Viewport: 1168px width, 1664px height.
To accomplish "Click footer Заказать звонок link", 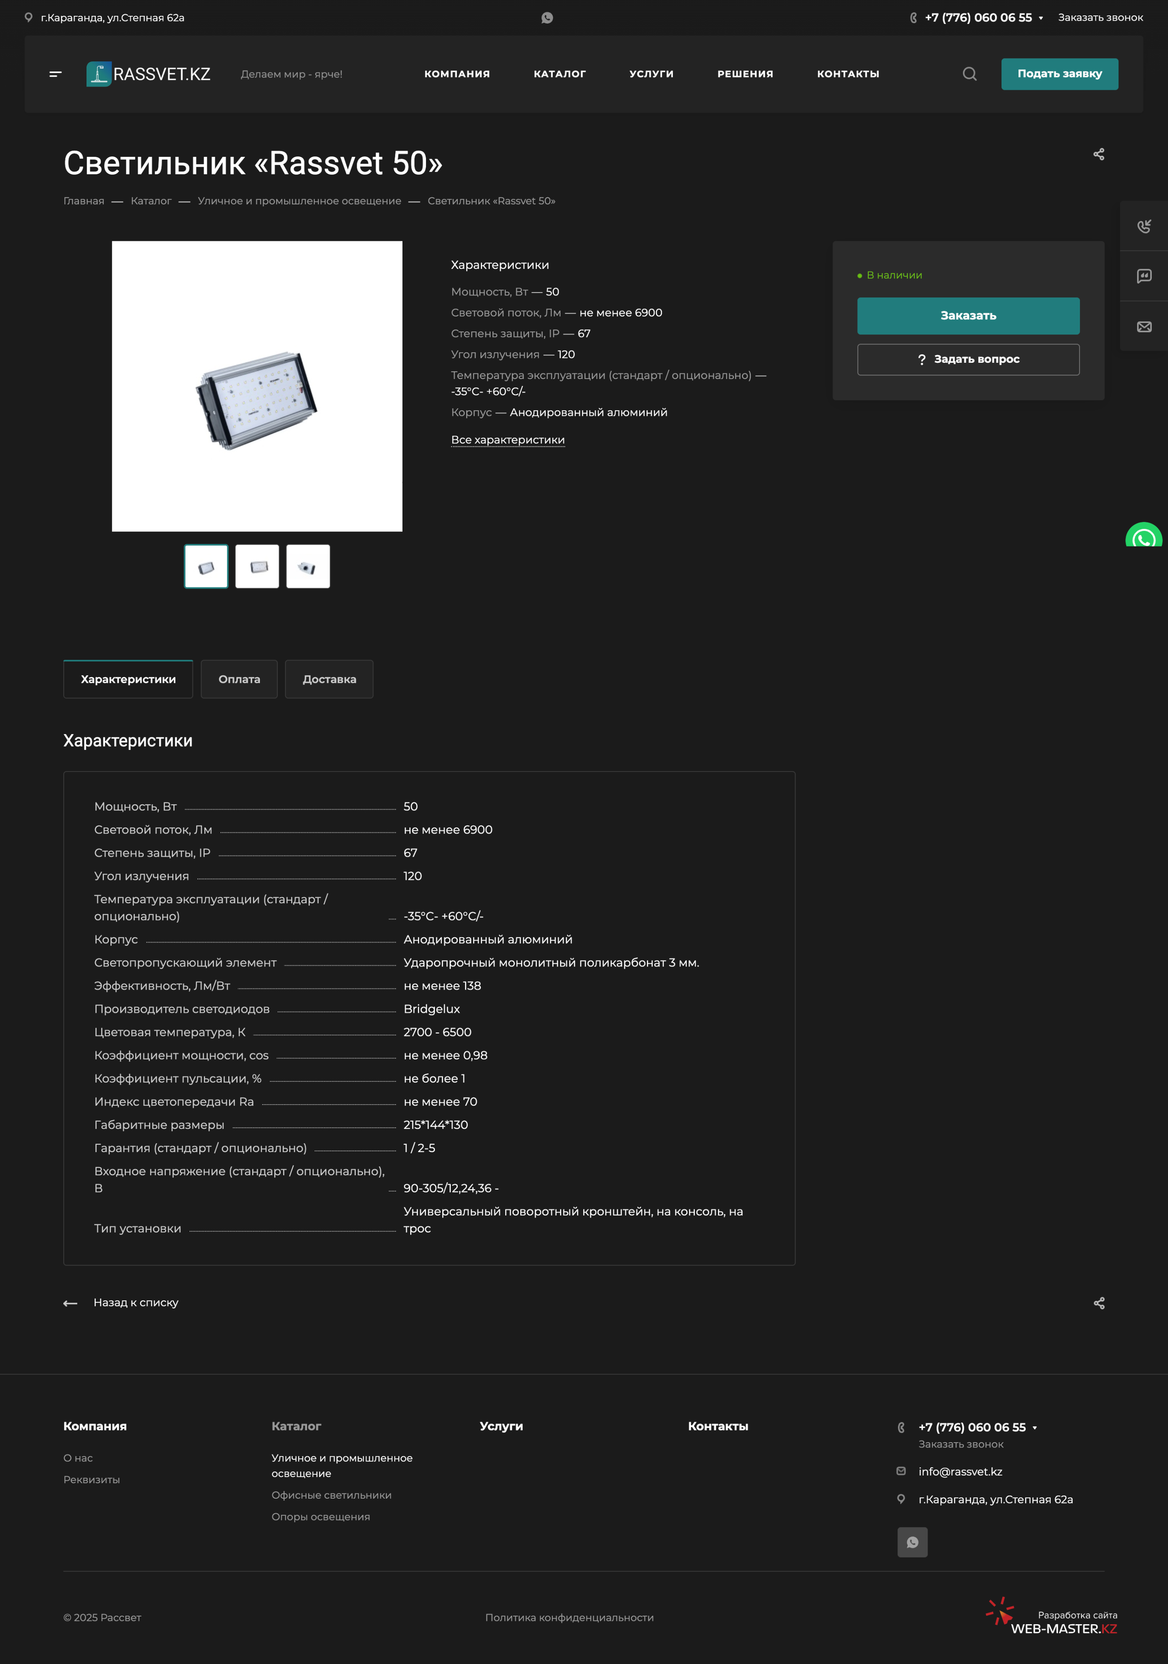I will [x=961, y=1444].
